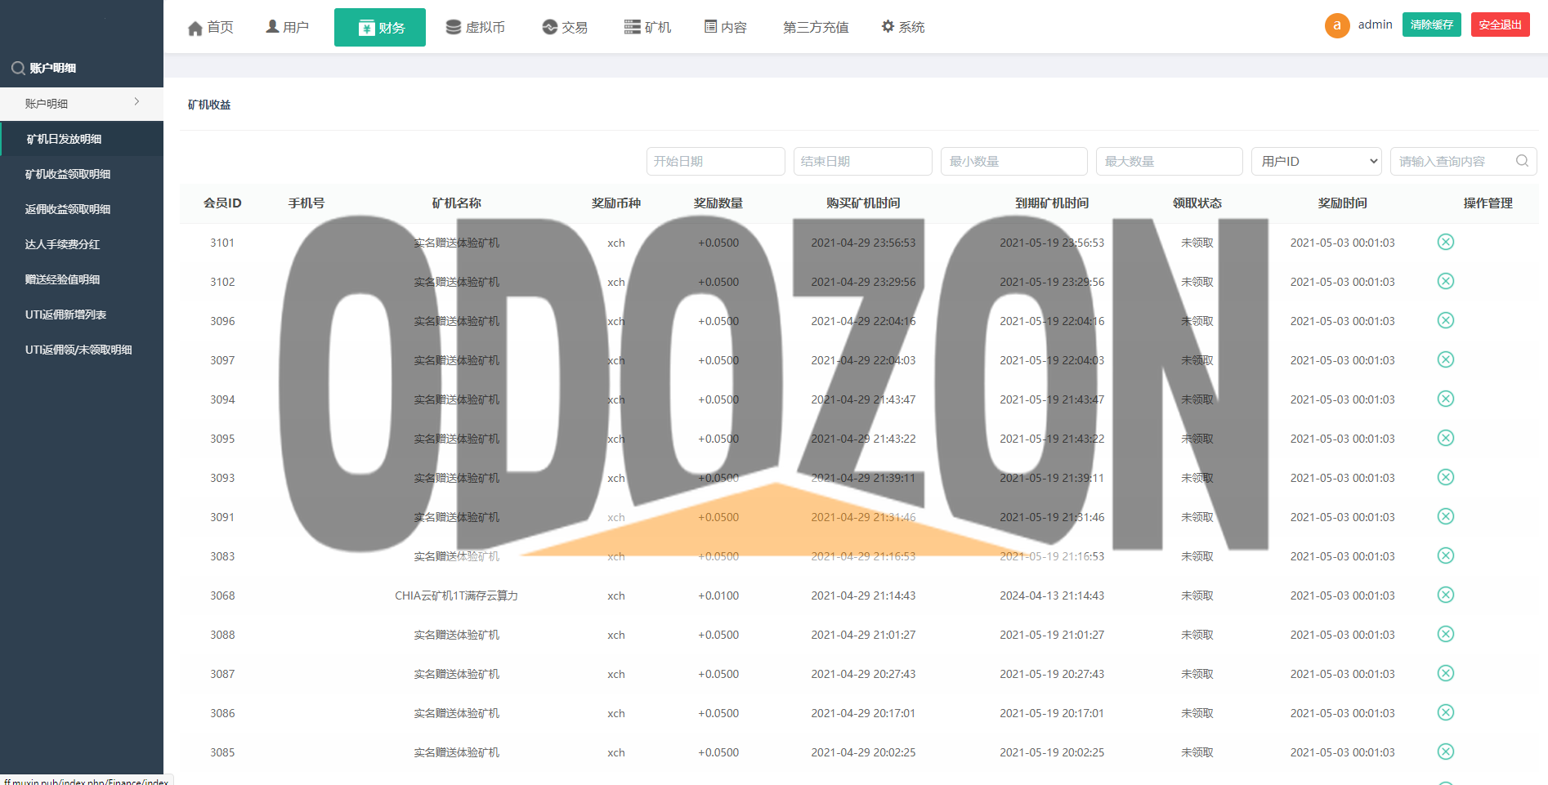Click the 矿机收益 page title
The image size is (1548, 785).
click(209, 105)
